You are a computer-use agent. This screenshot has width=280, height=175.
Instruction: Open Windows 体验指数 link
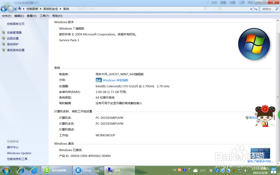click(x=115, y=80)
